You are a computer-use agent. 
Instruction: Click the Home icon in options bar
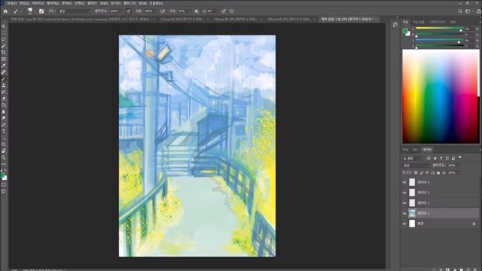(5, 11)
